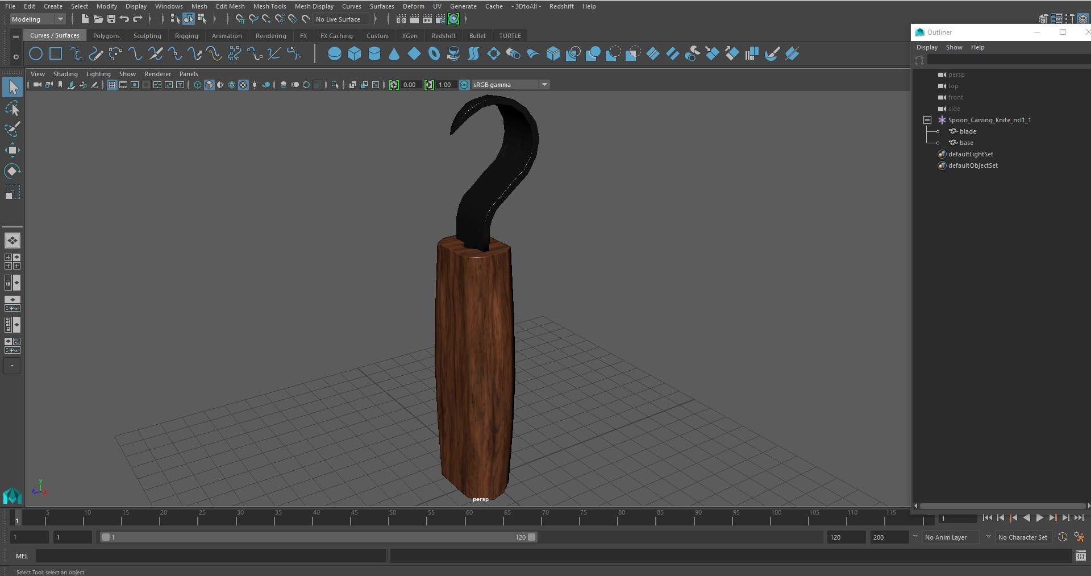This screenshot has width=1091, height=576.
Task: Select defaultLightSet in the Outliner
Action: click(971, 154)
